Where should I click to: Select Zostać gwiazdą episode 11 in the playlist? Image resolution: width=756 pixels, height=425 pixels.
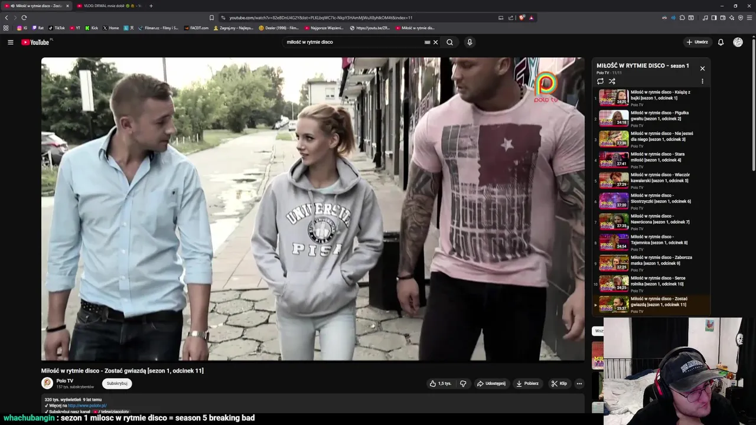[651, 304]
